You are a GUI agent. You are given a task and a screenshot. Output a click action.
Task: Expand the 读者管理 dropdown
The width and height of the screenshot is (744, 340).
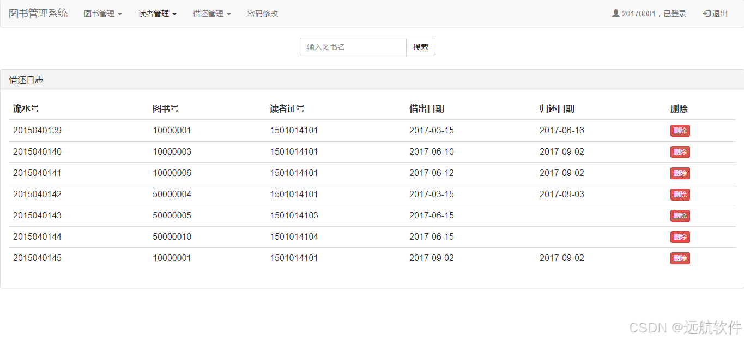pos(157,14)
